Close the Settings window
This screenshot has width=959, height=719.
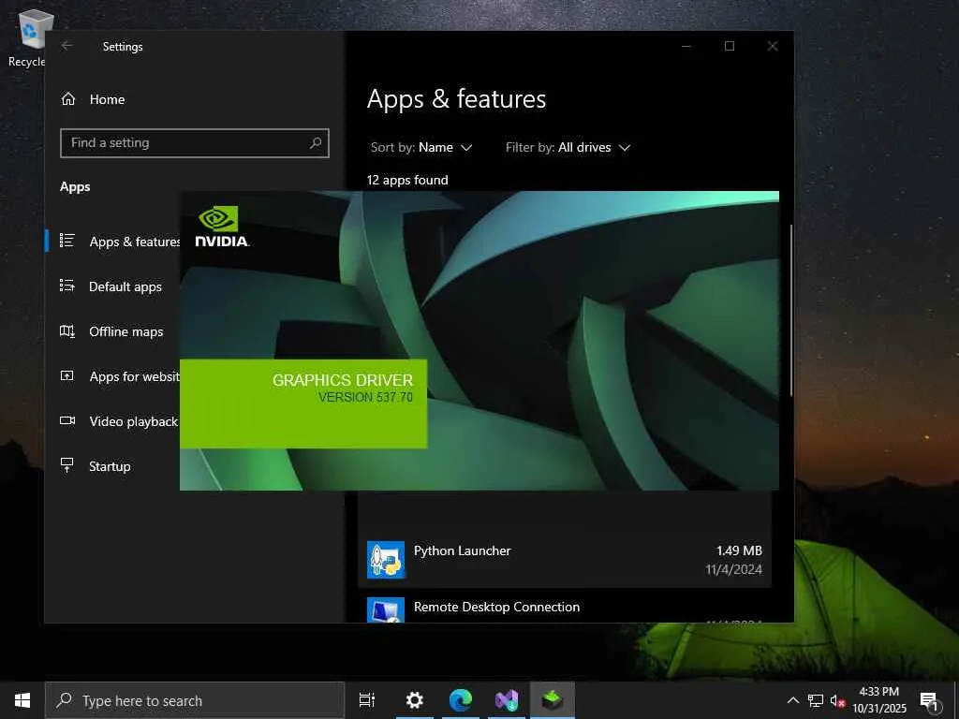point(773,46)
